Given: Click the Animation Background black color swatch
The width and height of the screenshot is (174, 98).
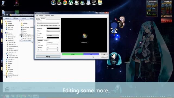Looking at the screenshot, I should pos(53,28).
